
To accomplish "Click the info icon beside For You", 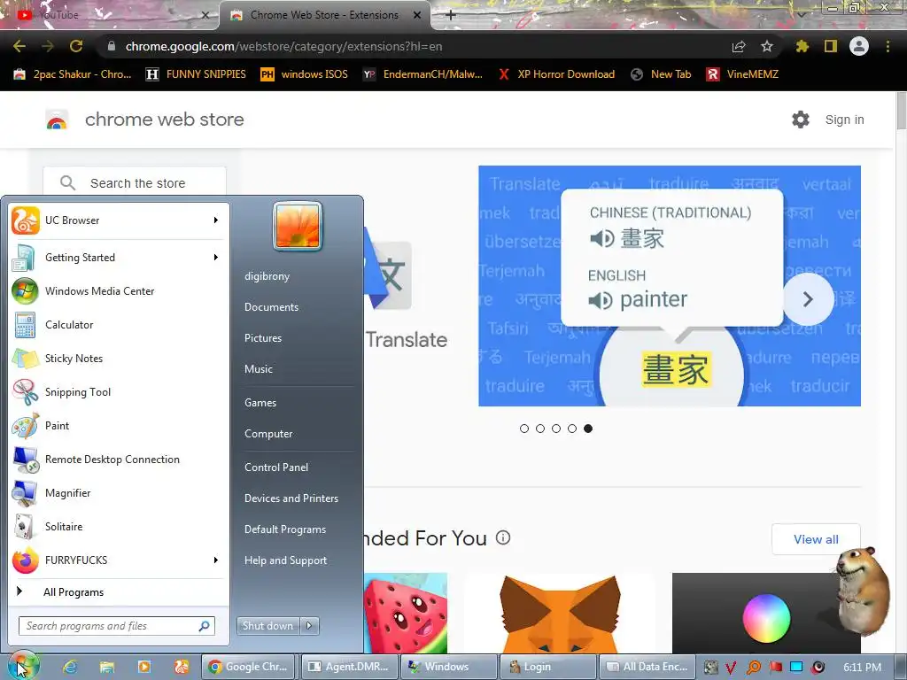I will [503, 537].
